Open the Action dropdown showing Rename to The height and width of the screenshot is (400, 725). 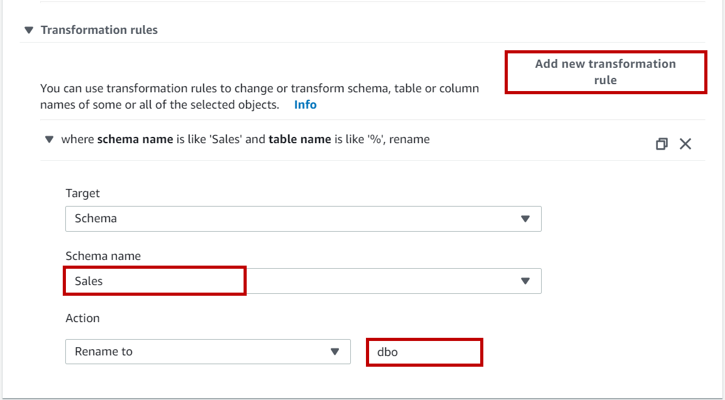coord(201,352)
